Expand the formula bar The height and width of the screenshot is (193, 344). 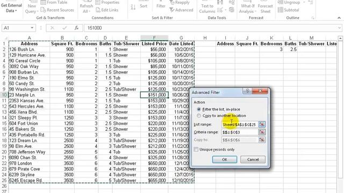339,28
